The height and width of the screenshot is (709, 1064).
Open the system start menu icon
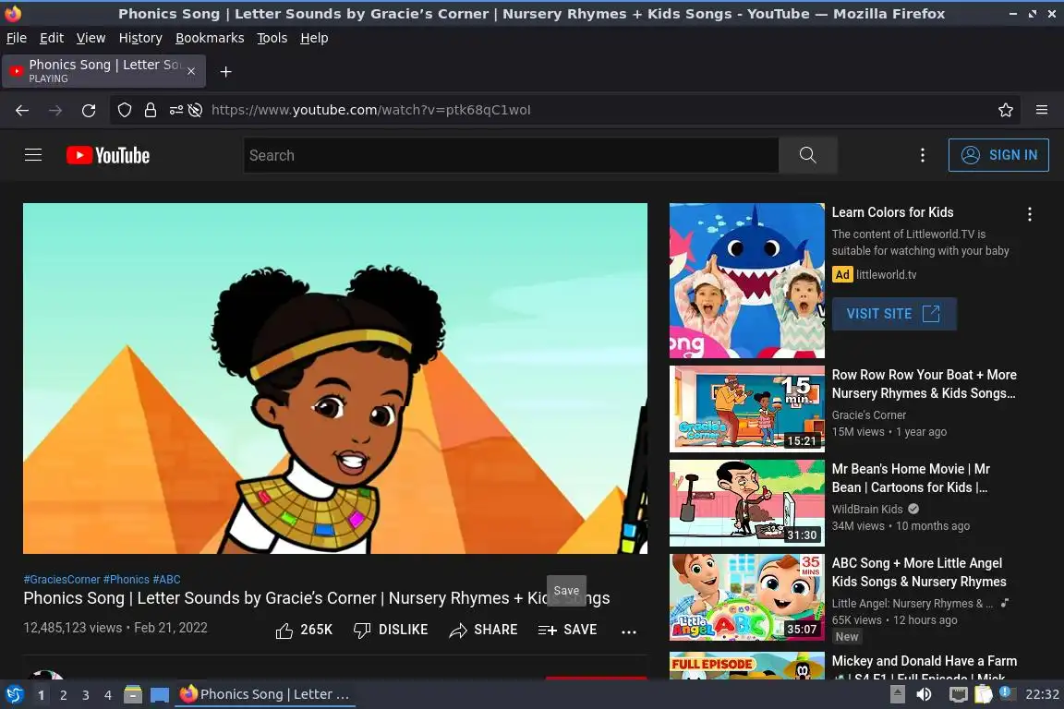pyautogui.click(x=14, y=695)
